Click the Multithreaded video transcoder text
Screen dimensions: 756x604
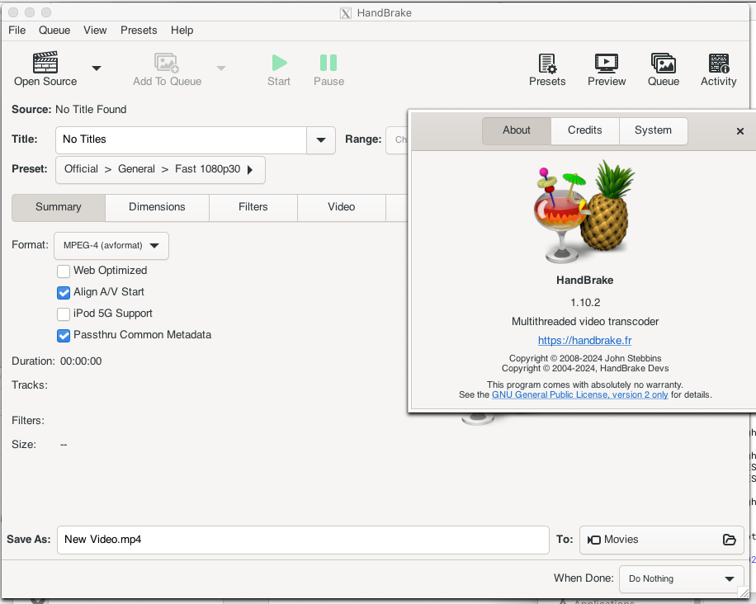pos(585,322)
